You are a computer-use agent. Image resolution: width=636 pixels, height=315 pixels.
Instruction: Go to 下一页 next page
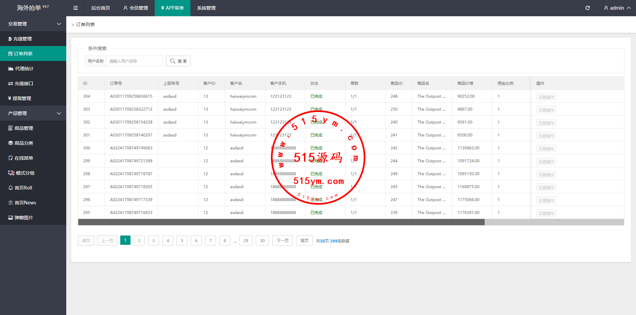click(x=283, y=240)
